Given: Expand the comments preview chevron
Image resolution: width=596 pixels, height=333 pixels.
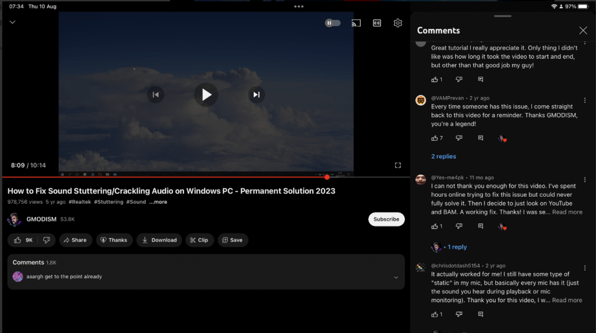Looking at the screenshot, I should (x=396, y=277).
